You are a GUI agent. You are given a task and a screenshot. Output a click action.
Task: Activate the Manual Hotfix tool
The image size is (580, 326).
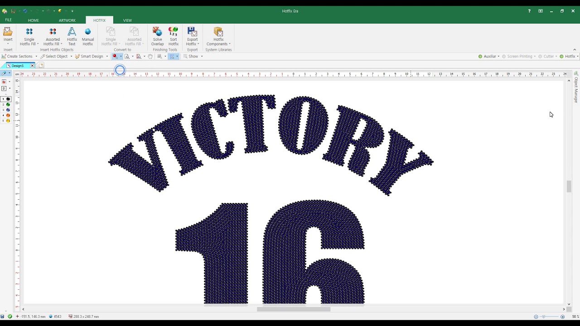(x=88, y=36)
